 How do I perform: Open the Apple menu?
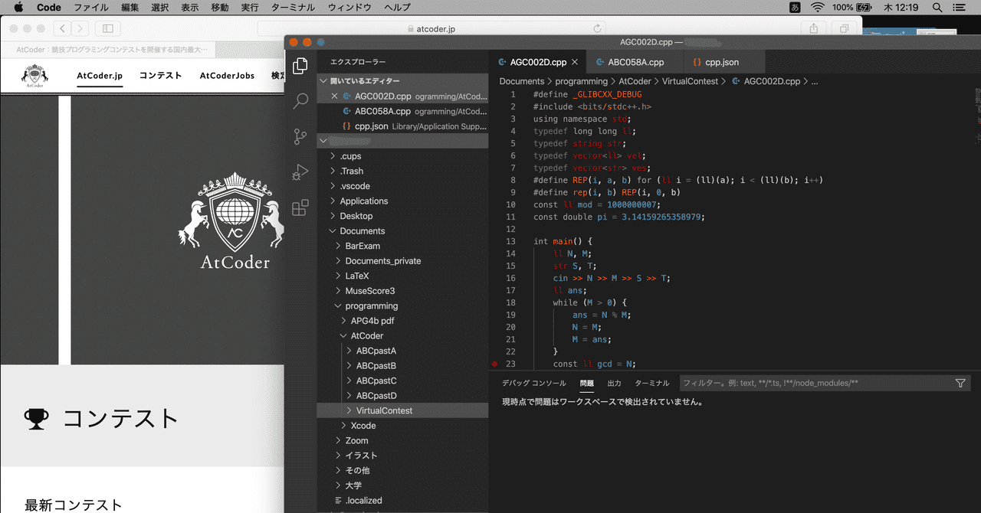18,7
